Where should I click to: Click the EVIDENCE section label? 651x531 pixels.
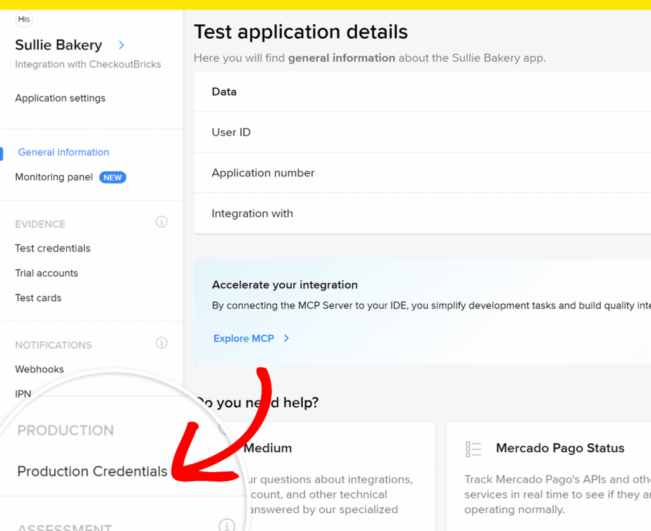point(40,224)
